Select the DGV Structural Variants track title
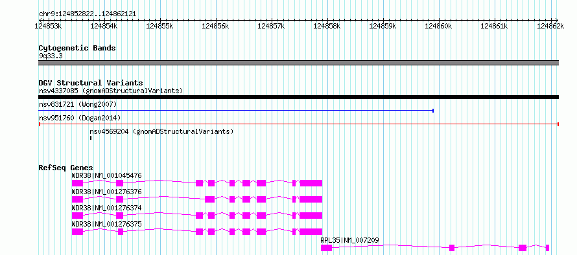Screen dimensions: 577x255 91,83
